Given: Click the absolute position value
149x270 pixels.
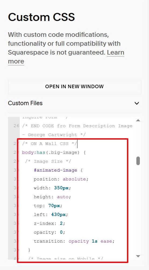Looking at the screenshot, I should (74, 179).
